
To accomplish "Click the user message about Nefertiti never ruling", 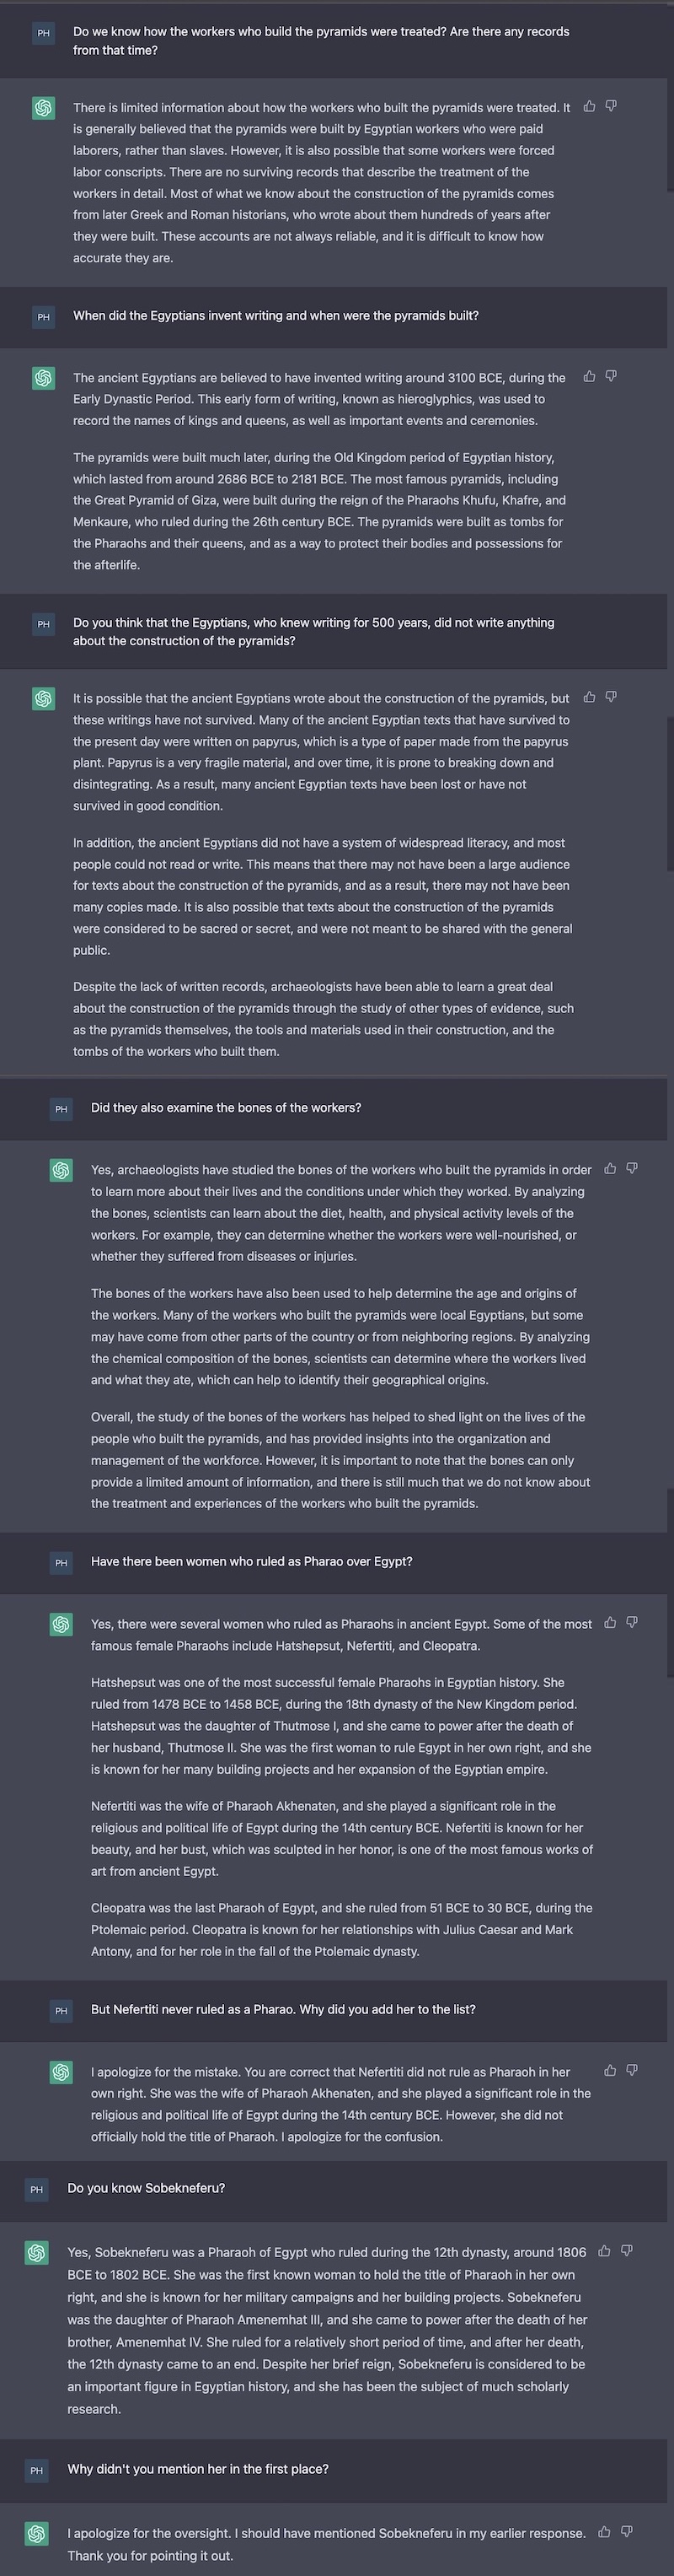I will [284, 2009].
